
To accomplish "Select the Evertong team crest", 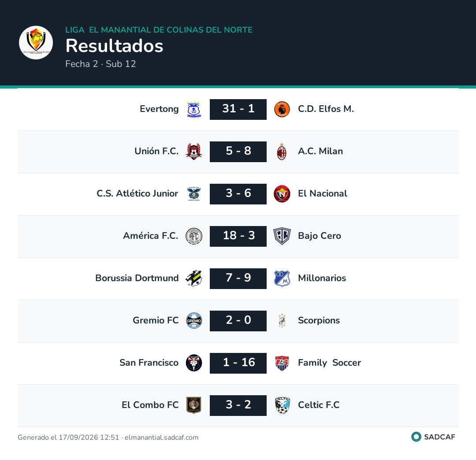I will (x=193, y=109).
